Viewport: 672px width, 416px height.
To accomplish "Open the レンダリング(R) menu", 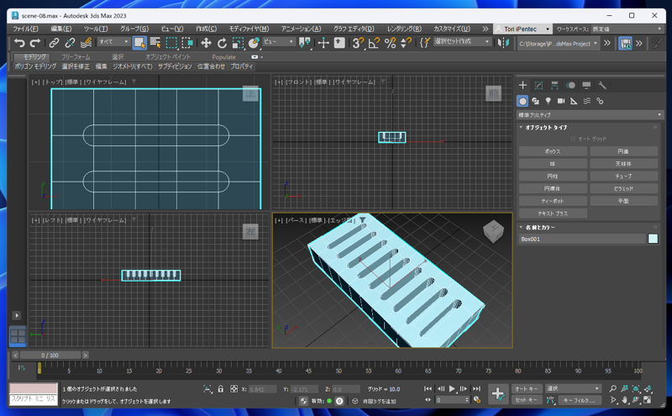I will pyautogui.click(x=404, y=29).
